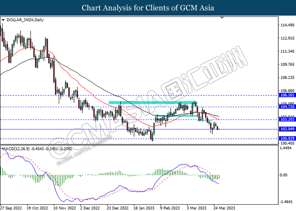
Task: Select the 102.049 price level label
Action: click(x=287, y=129)
